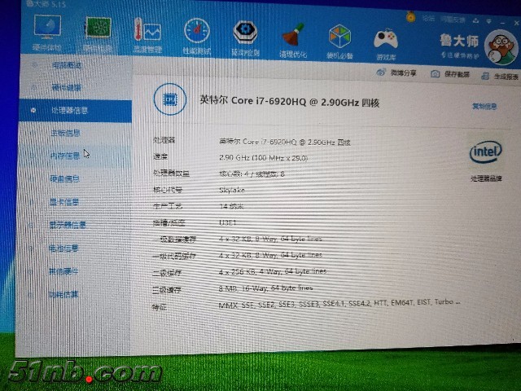This screenshot has width=521, height=391.
Task: Click the heading 英特尔 Core i7-6920HQ @ 2.90GHz 四核
Action: [290, 101]
